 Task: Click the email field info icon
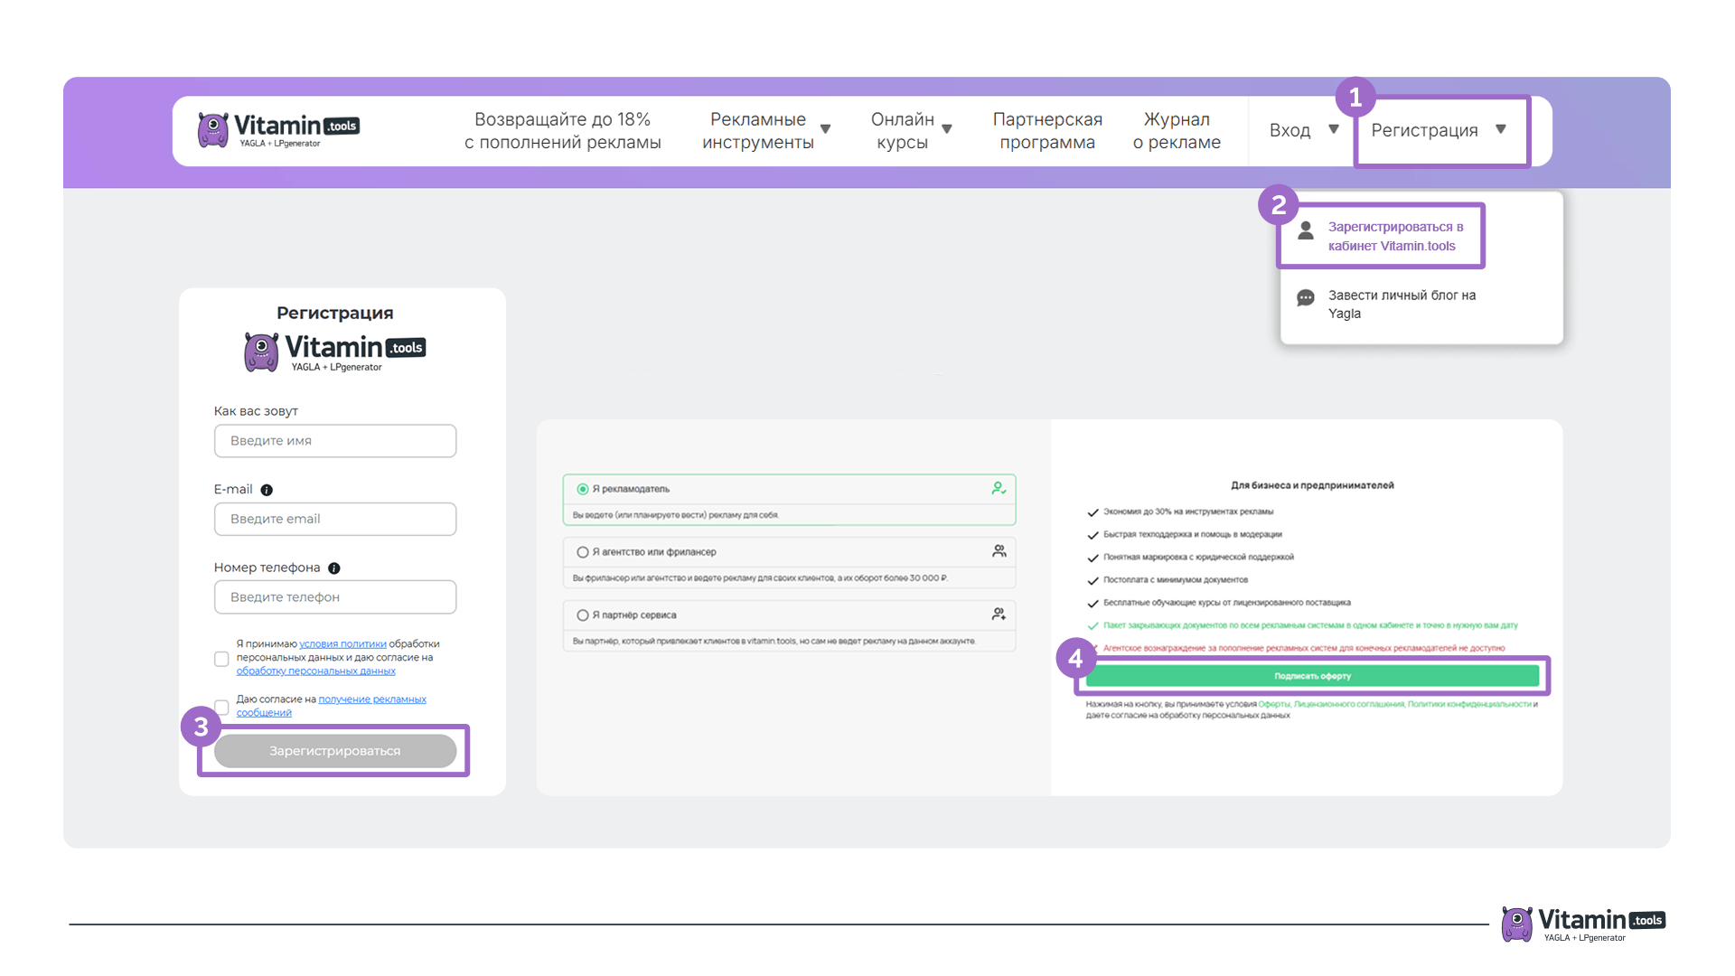click(x=267, y=490)
